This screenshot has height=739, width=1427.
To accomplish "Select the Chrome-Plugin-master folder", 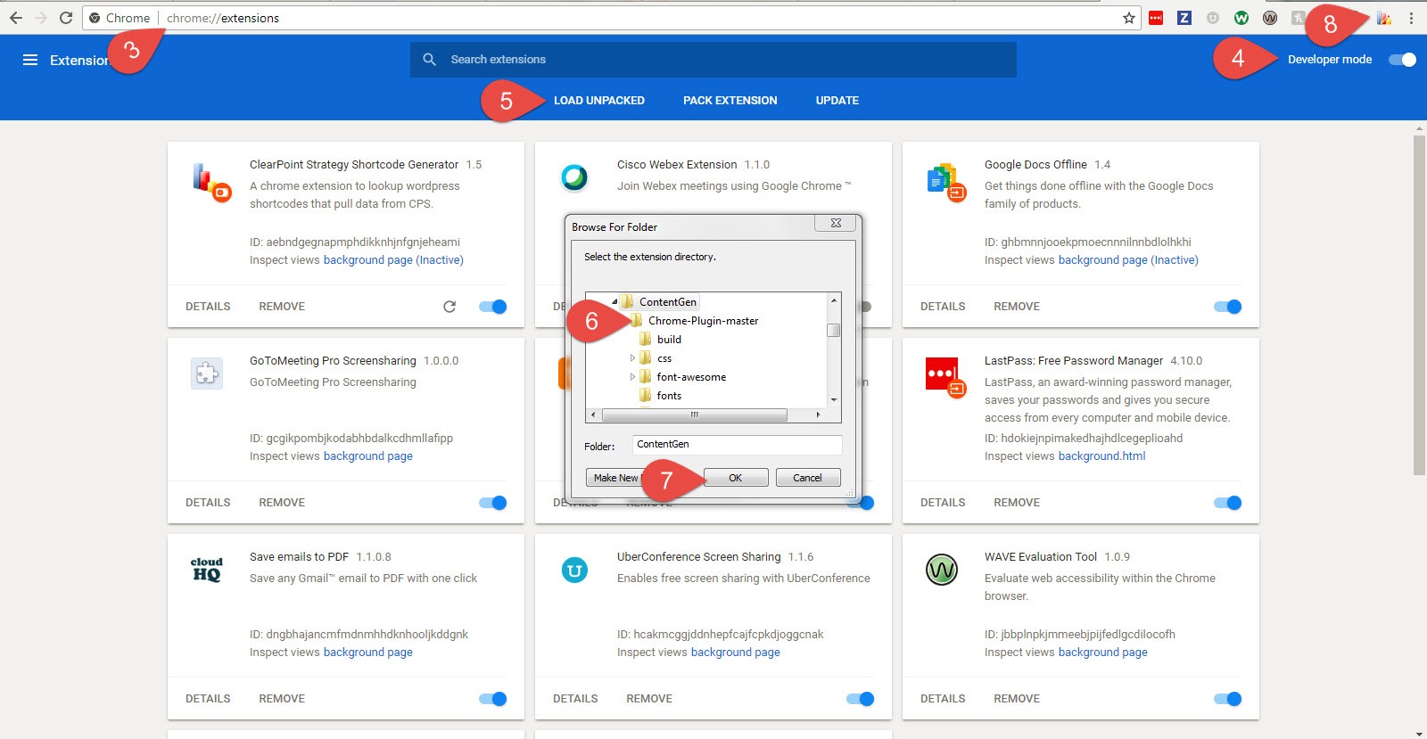I will pyautogui.click(x=703, y=321).
